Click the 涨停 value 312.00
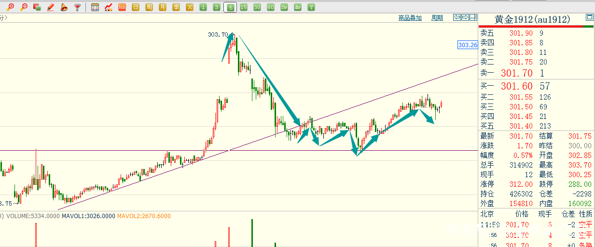The image size is (595, 247). point(522,184)
